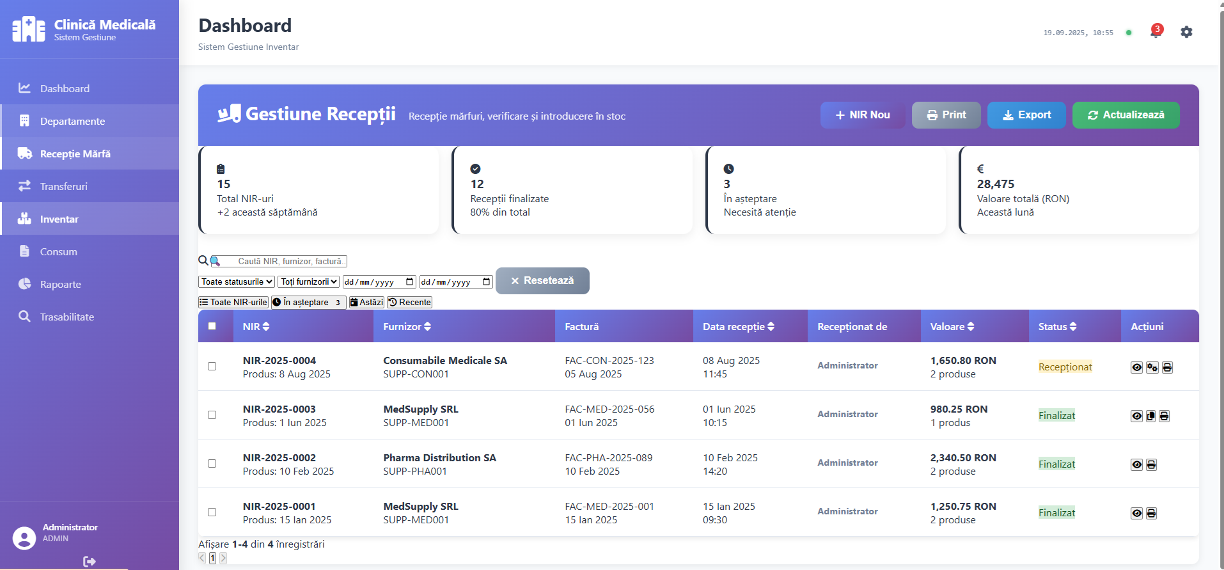Screen dimensions: 1224x570
Task: Print NIR-2025-0003 with its printer icon
Action: click(1165, 416)
